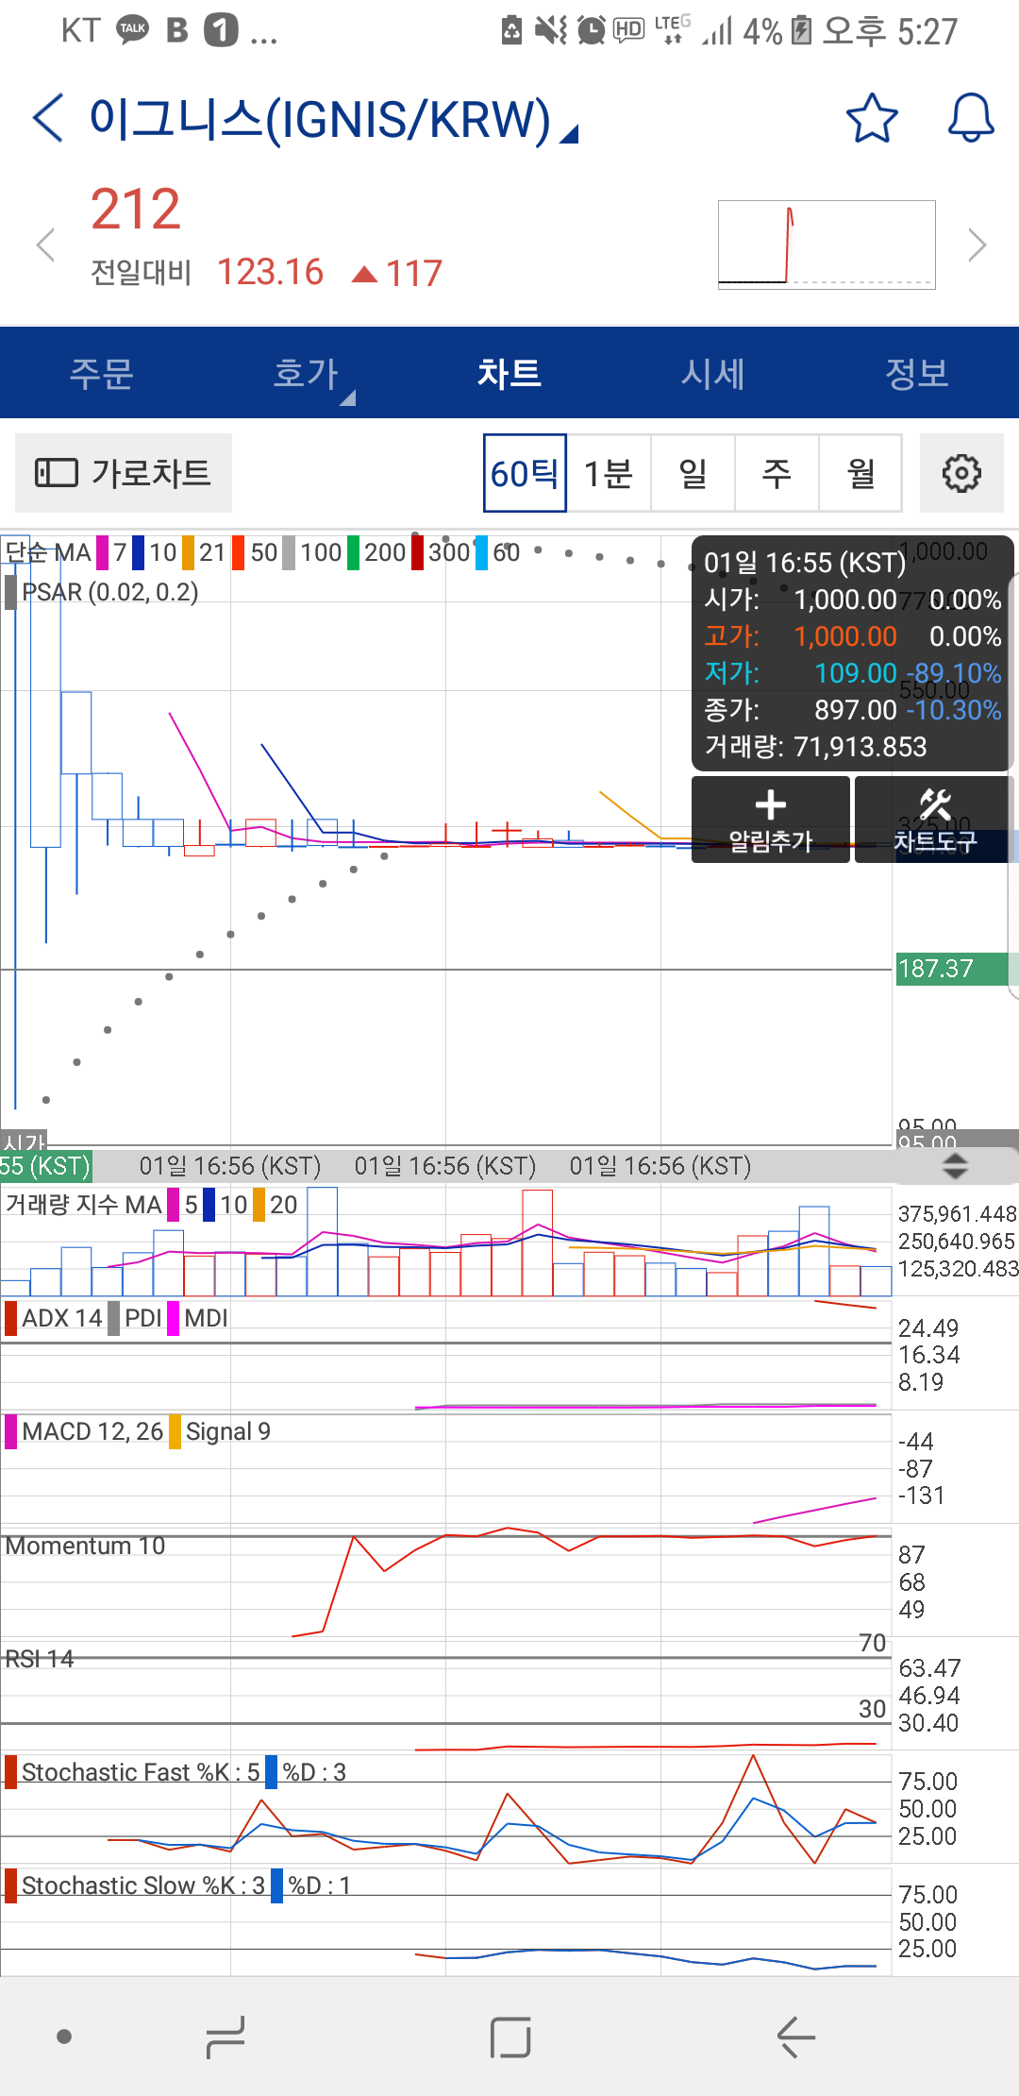Image resolution: width=1019 pixels, height=2096 pixels.
Task: Go to next coin with right chevron
Action: pyautogui.click(x=977, y=245)
